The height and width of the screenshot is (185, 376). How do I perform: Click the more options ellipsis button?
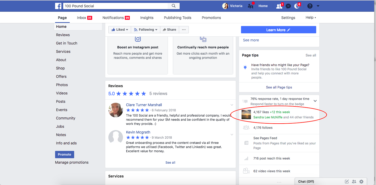[184, 30]
